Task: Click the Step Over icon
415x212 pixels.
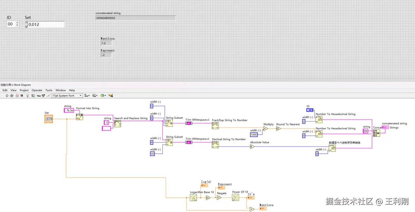Action: 43,95
